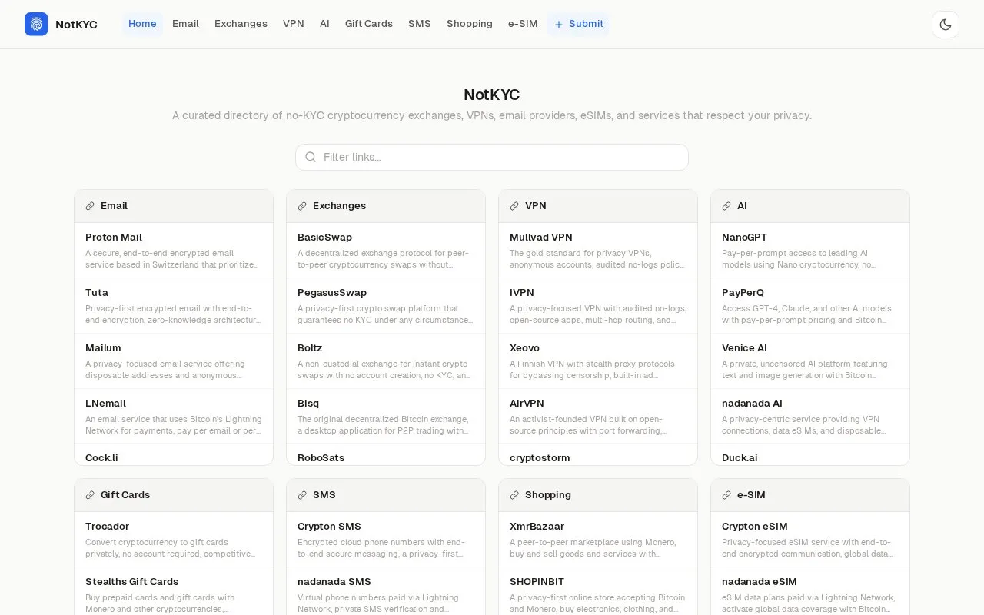Image resolution: width=984 pixels, height=615 pixels.
Task: Open the PegasusSwap listing
Action: [386, 306]
